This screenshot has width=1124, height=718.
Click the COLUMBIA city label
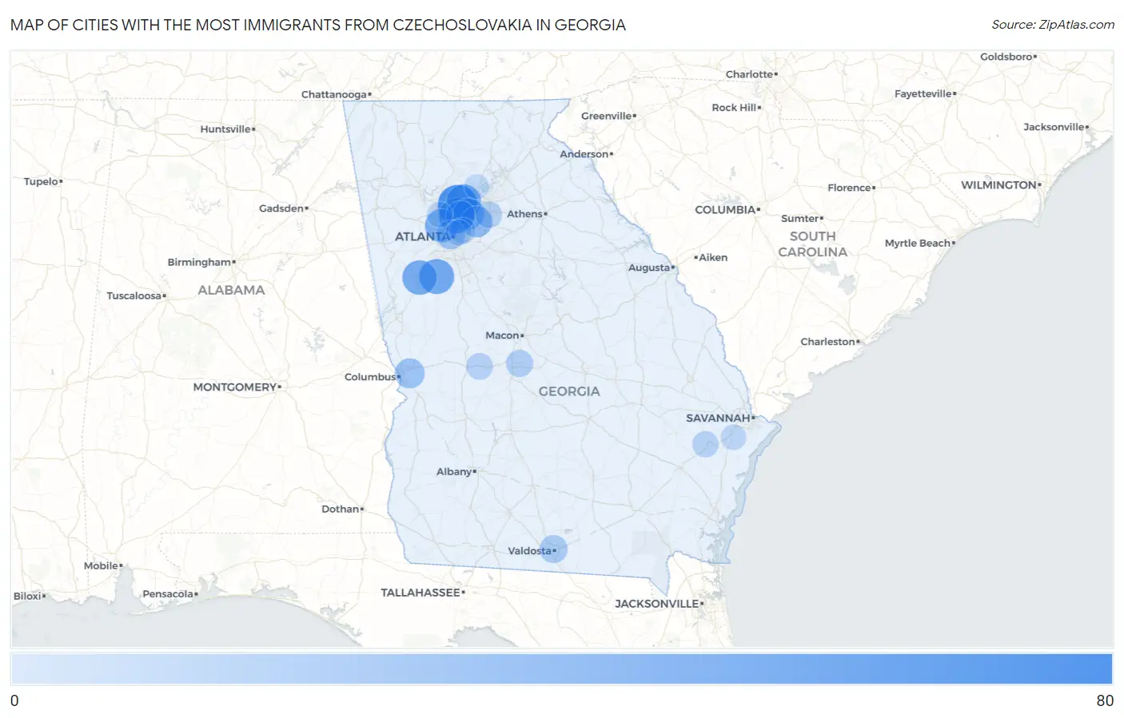point(725,210)
